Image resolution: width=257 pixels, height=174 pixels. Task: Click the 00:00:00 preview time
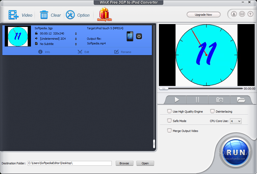click(x=249, y=89)
